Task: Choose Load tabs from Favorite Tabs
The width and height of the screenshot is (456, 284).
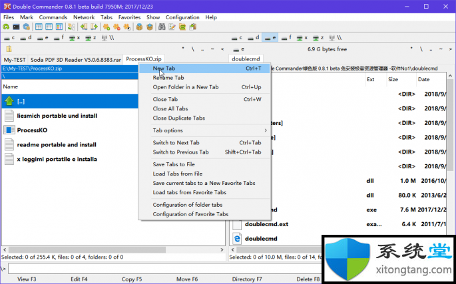Action: (x=205, y=192)
